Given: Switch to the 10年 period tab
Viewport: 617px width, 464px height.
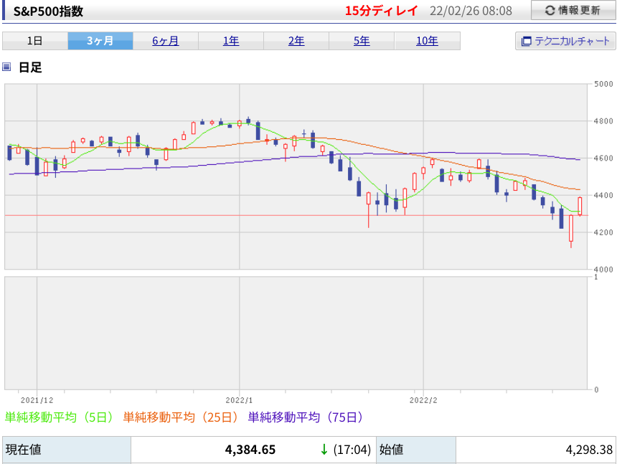Looking at the screenshot, I should click(427, 41).
